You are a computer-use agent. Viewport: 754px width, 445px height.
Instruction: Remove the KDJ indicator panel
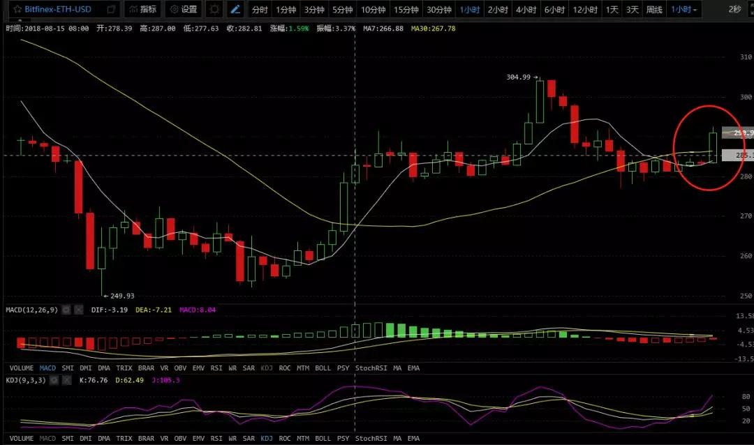click(x=66, y=380)
